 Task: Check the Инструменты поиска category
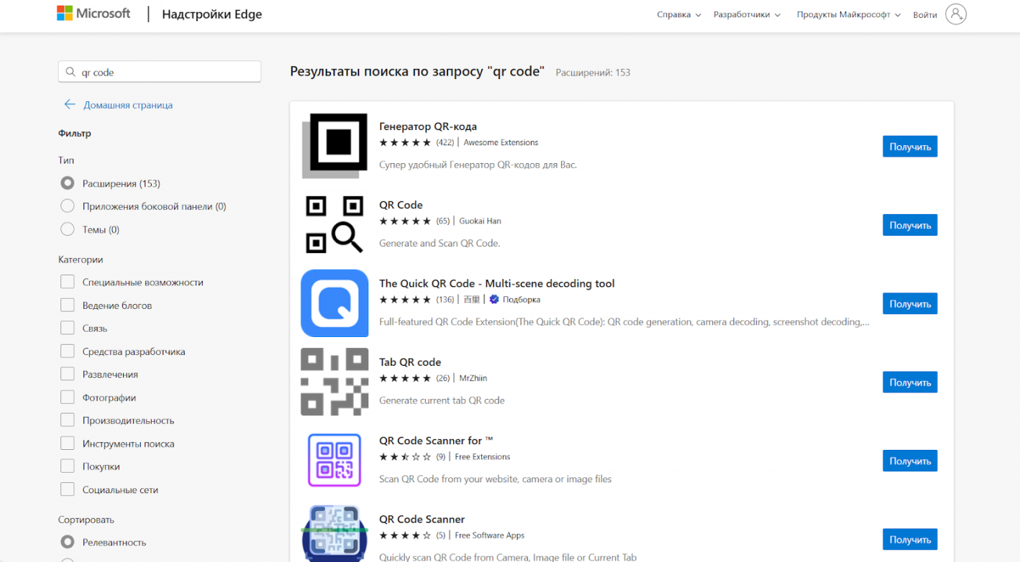point(68,443)
